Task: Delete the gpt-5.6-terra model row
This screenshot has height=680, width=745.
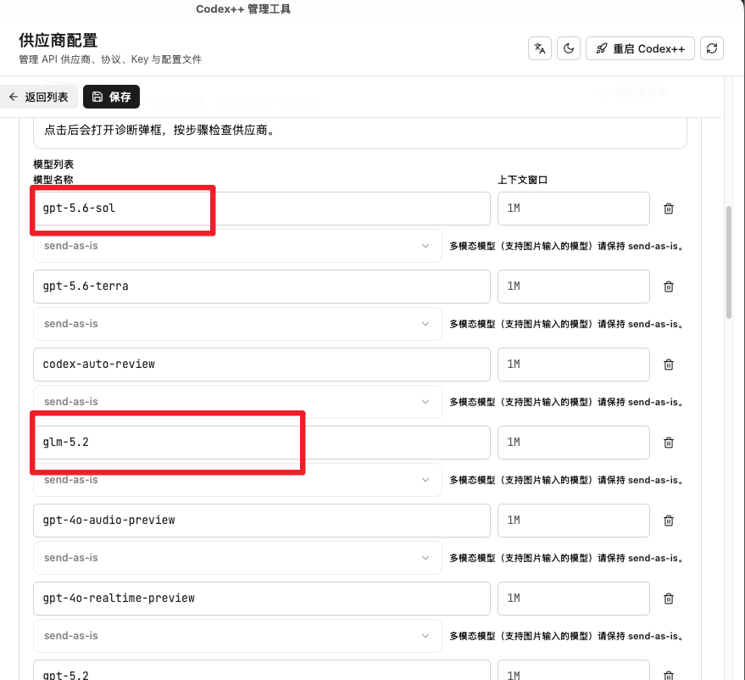Action: tap(669, 287)
